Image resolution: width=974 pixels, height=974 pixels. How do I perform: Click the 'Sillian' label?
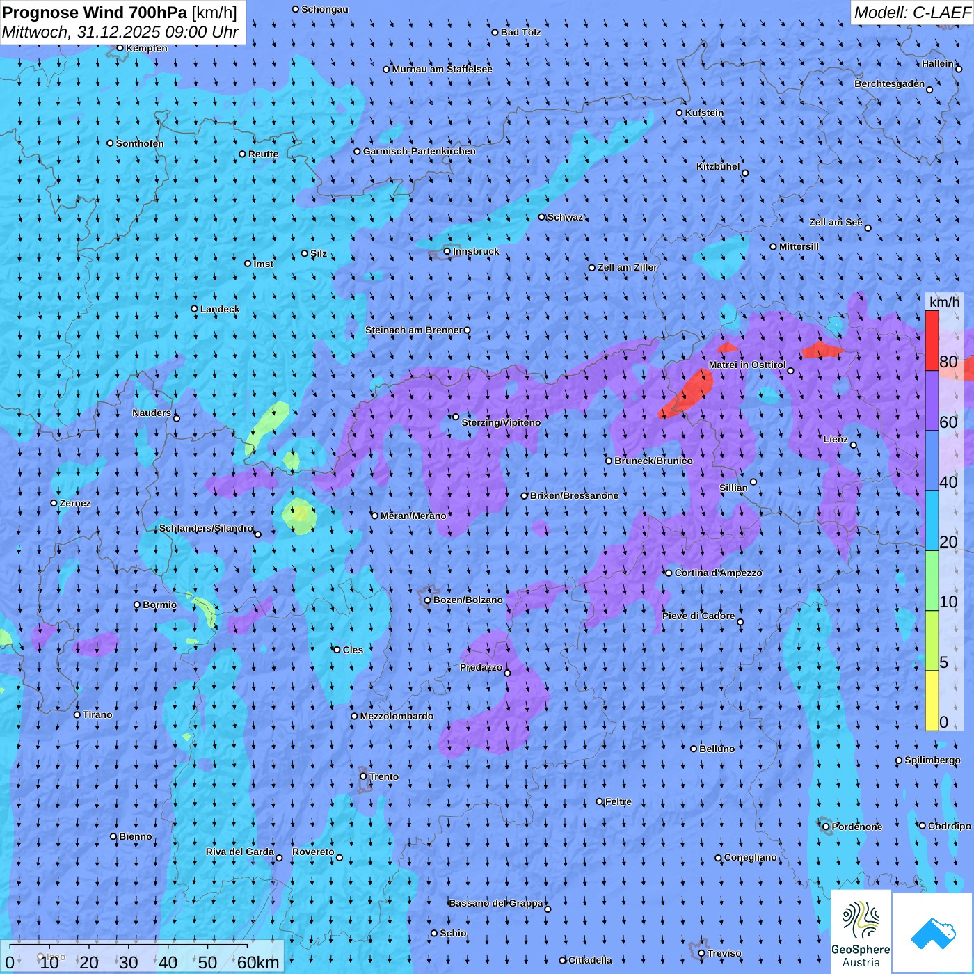[x=733, y=488]
